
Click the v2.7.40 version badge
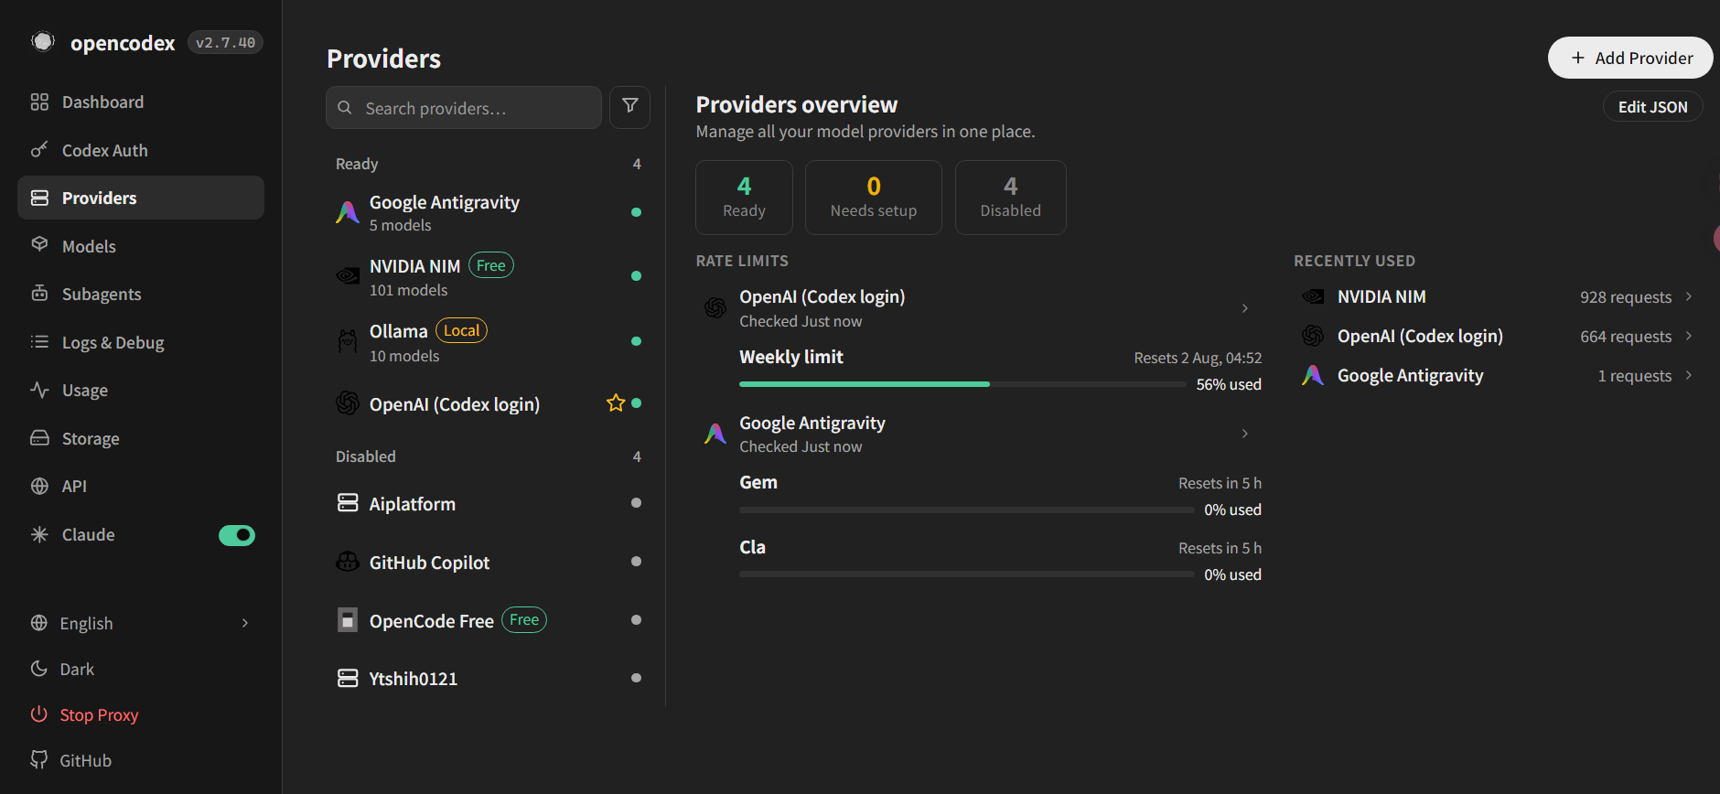tap(225, 42)
